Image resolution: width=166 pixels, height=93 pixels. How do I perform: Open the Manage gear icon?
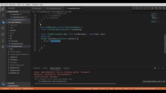3,84
